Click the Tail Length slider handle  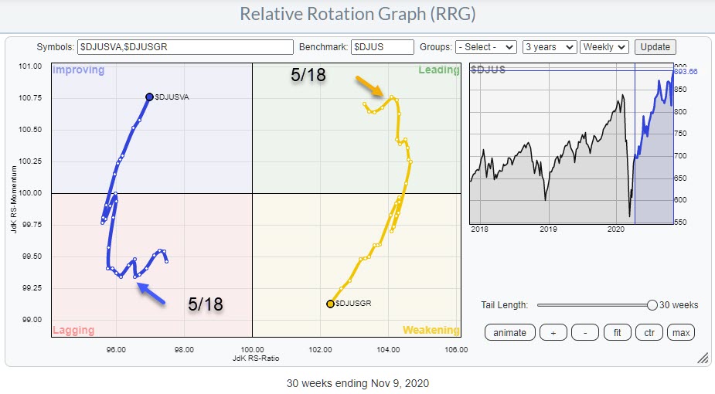pos(652,305)
